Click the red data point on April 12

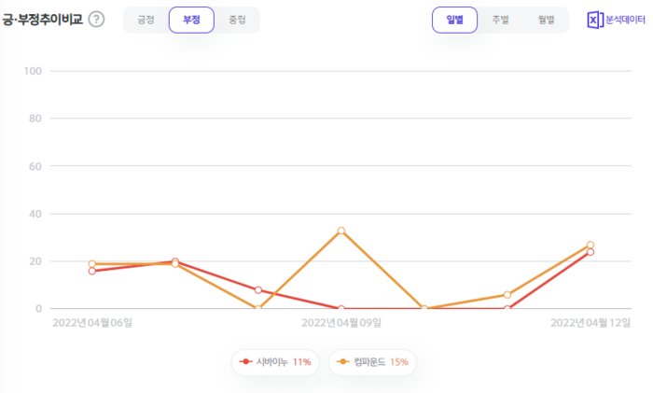[590, 252]
